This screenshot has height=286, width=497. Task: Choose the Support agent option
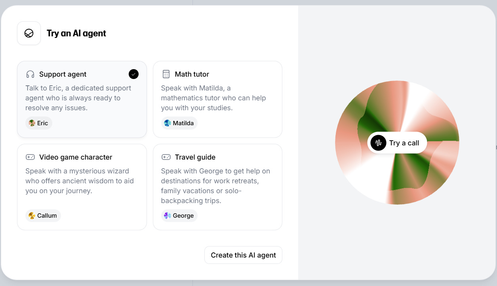(x=82, y=99)
